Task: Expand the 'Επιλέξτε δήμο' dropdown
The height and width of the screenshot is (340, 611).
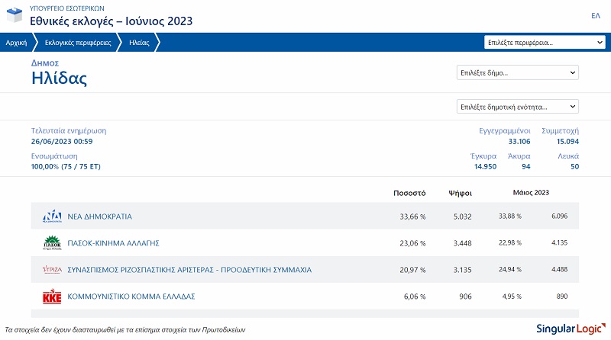Action: [x=517, y=73]
